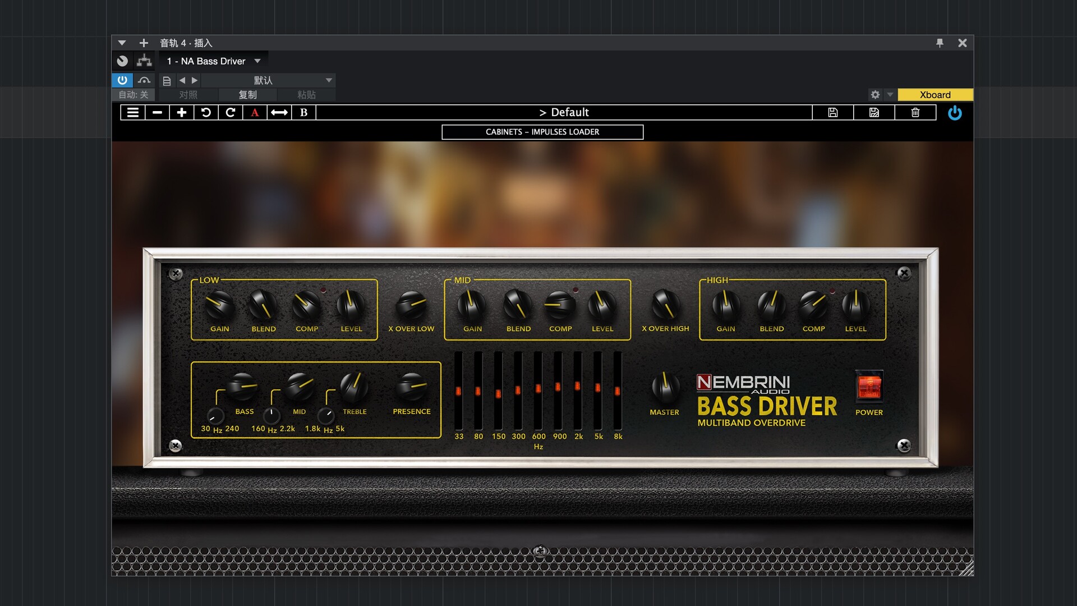Click the MID band COMP knob
The height and width of the screenshot is (606, 1077).
[x=560, y=305]
